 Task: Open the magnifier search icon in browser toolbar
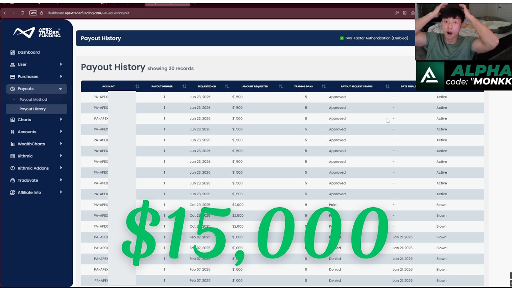[x=397, y=13]
